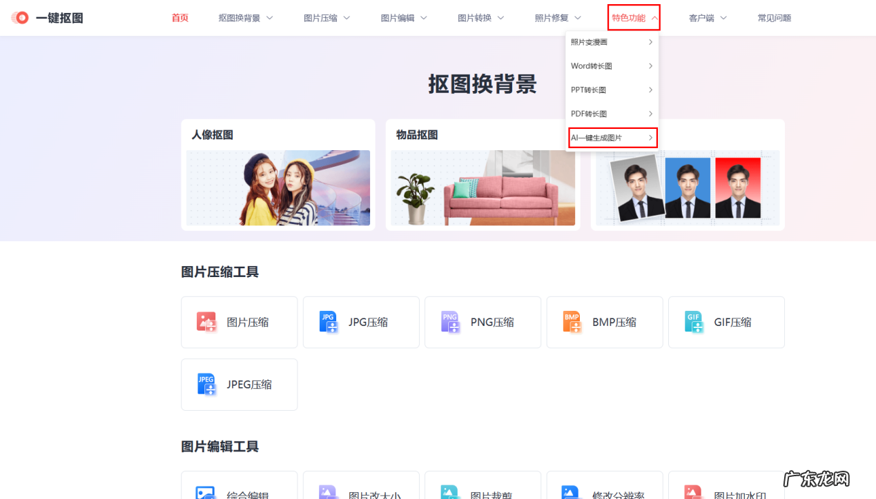Click the 图片改大小 resize tool icon
The height and width of the screenshot is (499, 876).
328,491
